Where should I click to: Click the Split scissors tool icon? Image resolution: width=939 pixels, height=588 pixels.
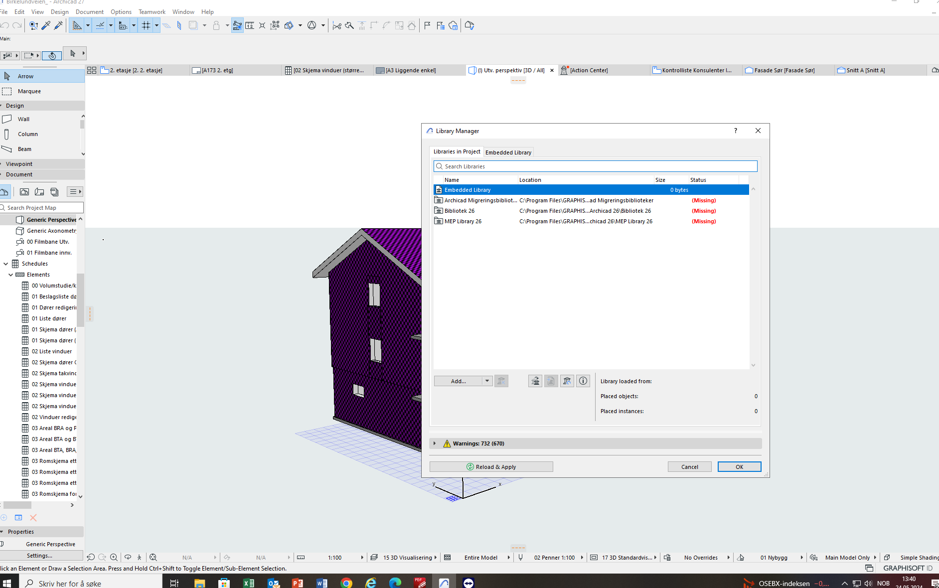(337, 25)
